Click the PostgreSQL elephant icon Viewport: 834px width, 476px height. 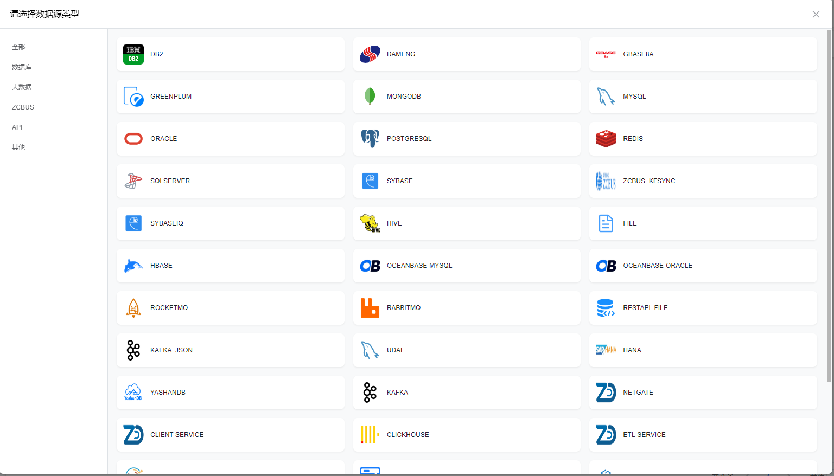tap(370, 139)
